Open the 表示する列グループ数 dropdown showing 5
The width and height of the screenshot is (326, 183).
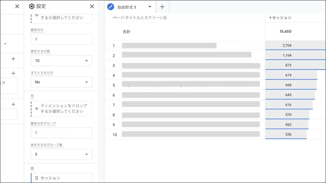coord(61,154)
